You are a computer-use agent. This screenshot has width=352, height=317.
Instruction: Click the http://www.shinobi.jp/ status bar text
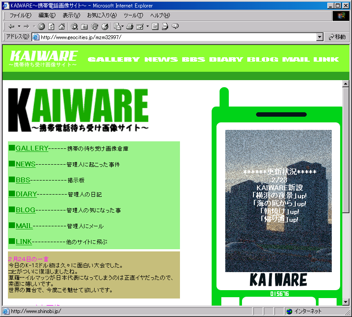coord(36,311)
